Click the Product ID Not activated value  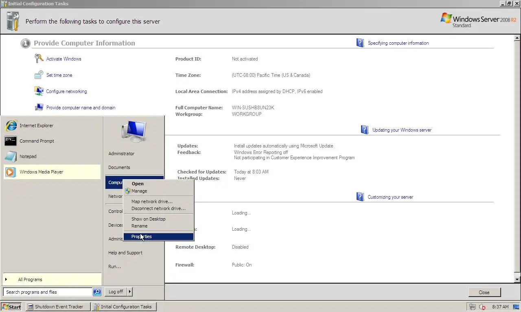(x=245, y=59)
